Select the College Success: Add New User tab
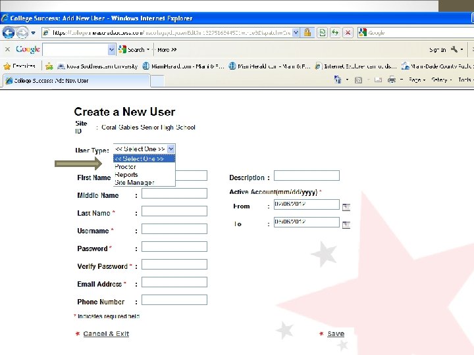This screenshot has height=355, width=474. [76, 81]
